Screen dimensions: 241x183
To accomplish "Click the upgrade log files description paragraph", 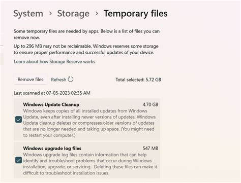I will pyautogui.click(x=90, y=164).
